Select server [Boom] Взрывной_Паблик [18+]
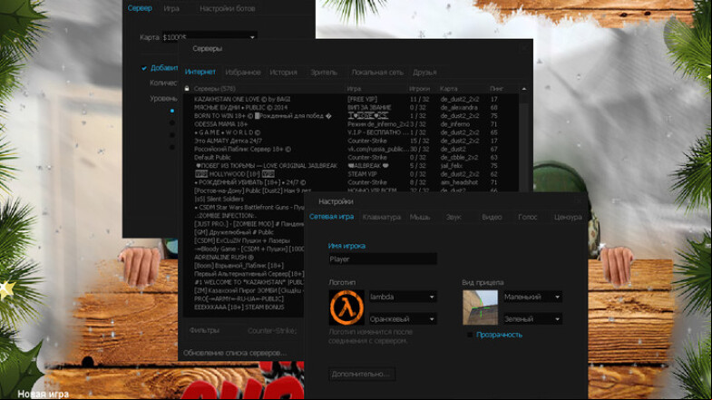 coord(239,266)
